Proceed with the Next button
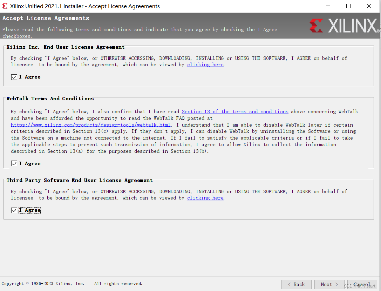 point(329,284)
